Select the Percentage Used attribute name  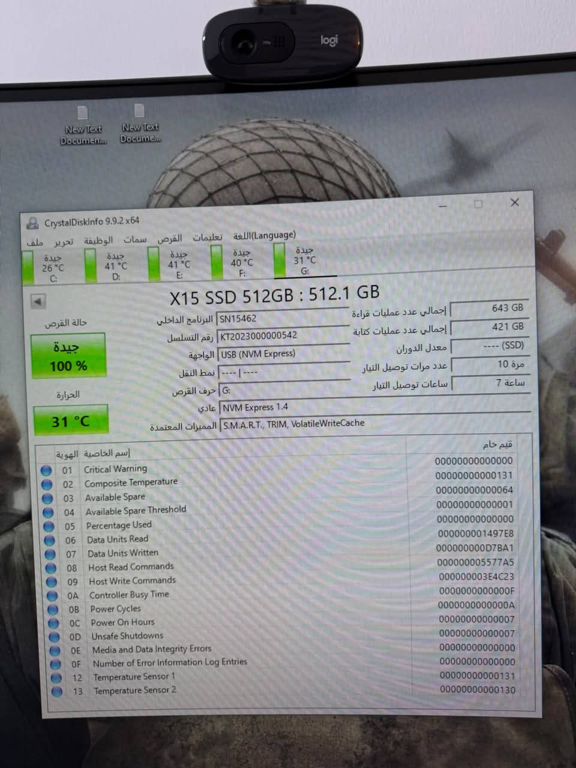point(119,525)
